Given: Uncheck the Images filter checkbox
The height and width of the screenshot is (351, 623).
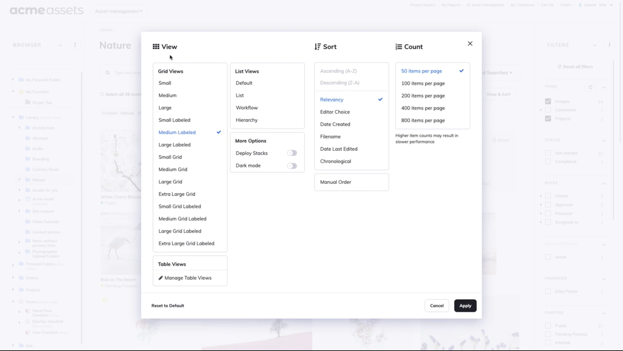Looking at the screenshot, I should click(x=548, y=101).
